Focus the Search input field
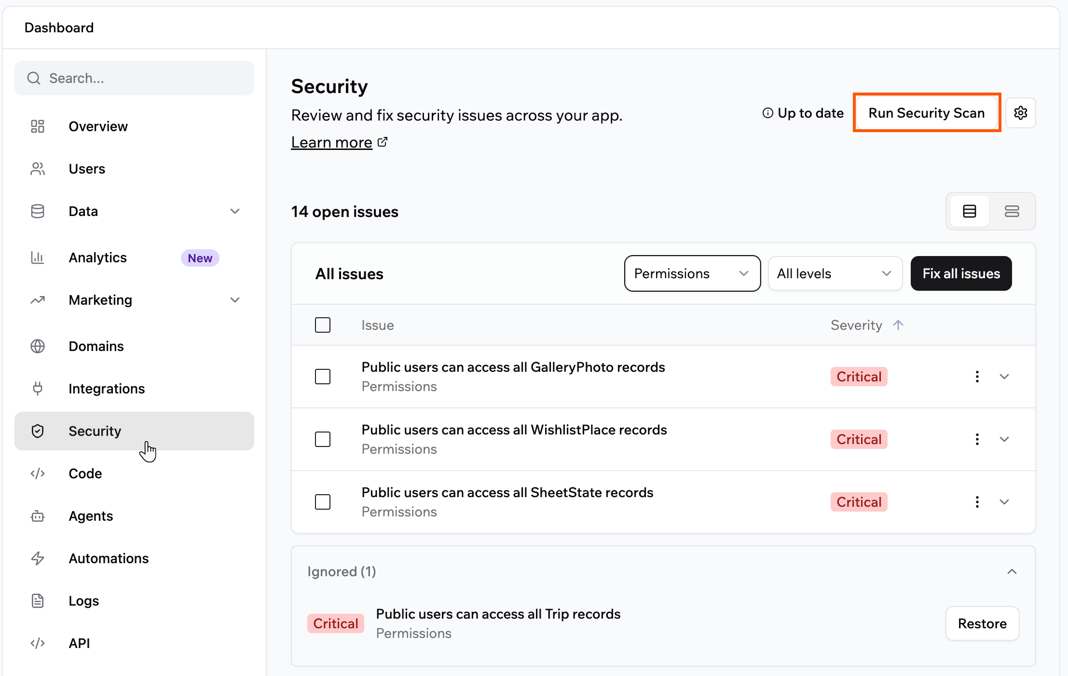 point(134,78)
